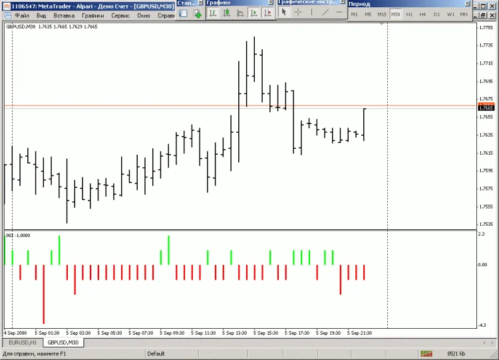The height and width of the screenshot is (360, 499).
Task: Click the 4 Sep 2008 date label
Action: tap(15, 333)
